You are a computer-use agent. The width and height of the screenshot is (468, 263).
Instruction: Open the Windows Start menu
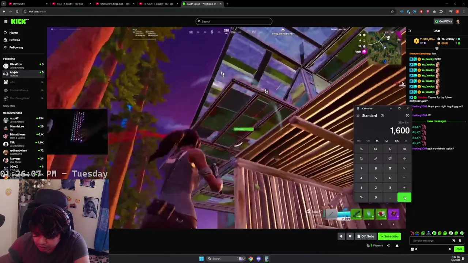click(201, 259)
